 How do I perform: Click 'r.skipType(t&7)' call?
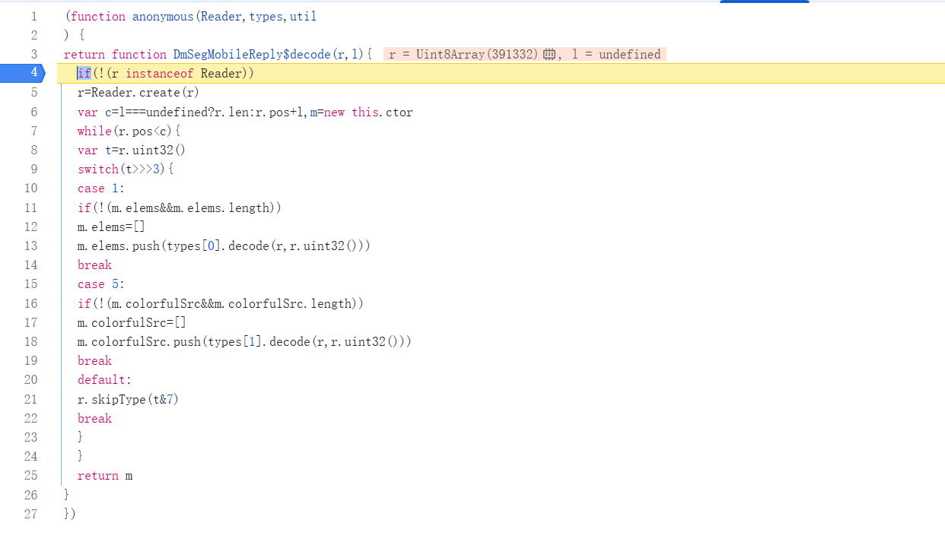tap(128, 399)
